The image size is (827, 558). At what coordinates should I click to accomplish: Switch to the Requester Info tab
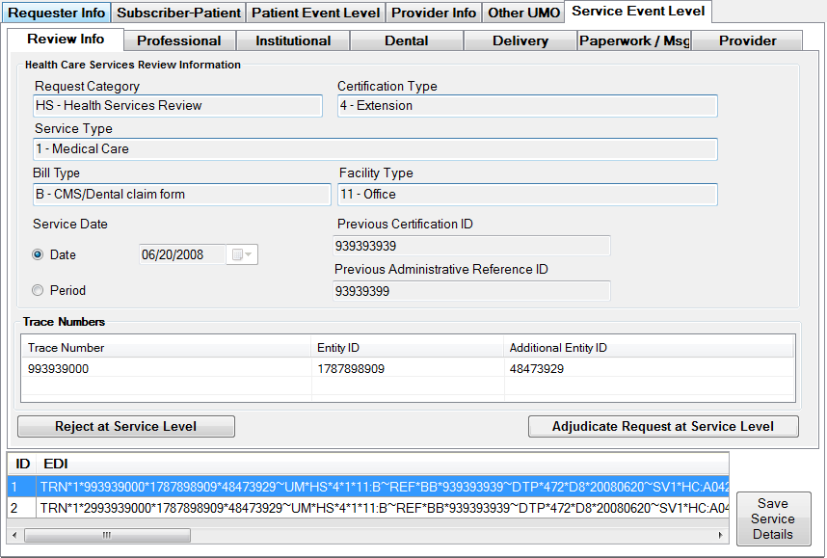coord(57,13)
